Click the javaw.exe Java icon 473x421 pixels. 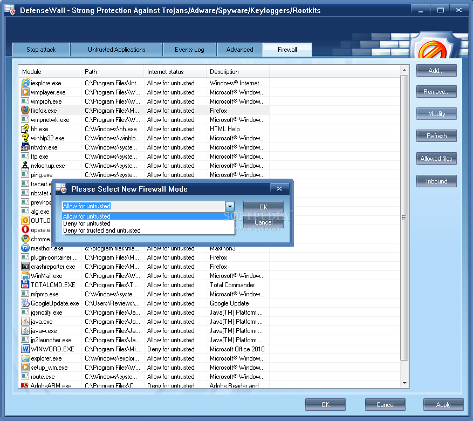pyautogui.click(x=25, y=330)
